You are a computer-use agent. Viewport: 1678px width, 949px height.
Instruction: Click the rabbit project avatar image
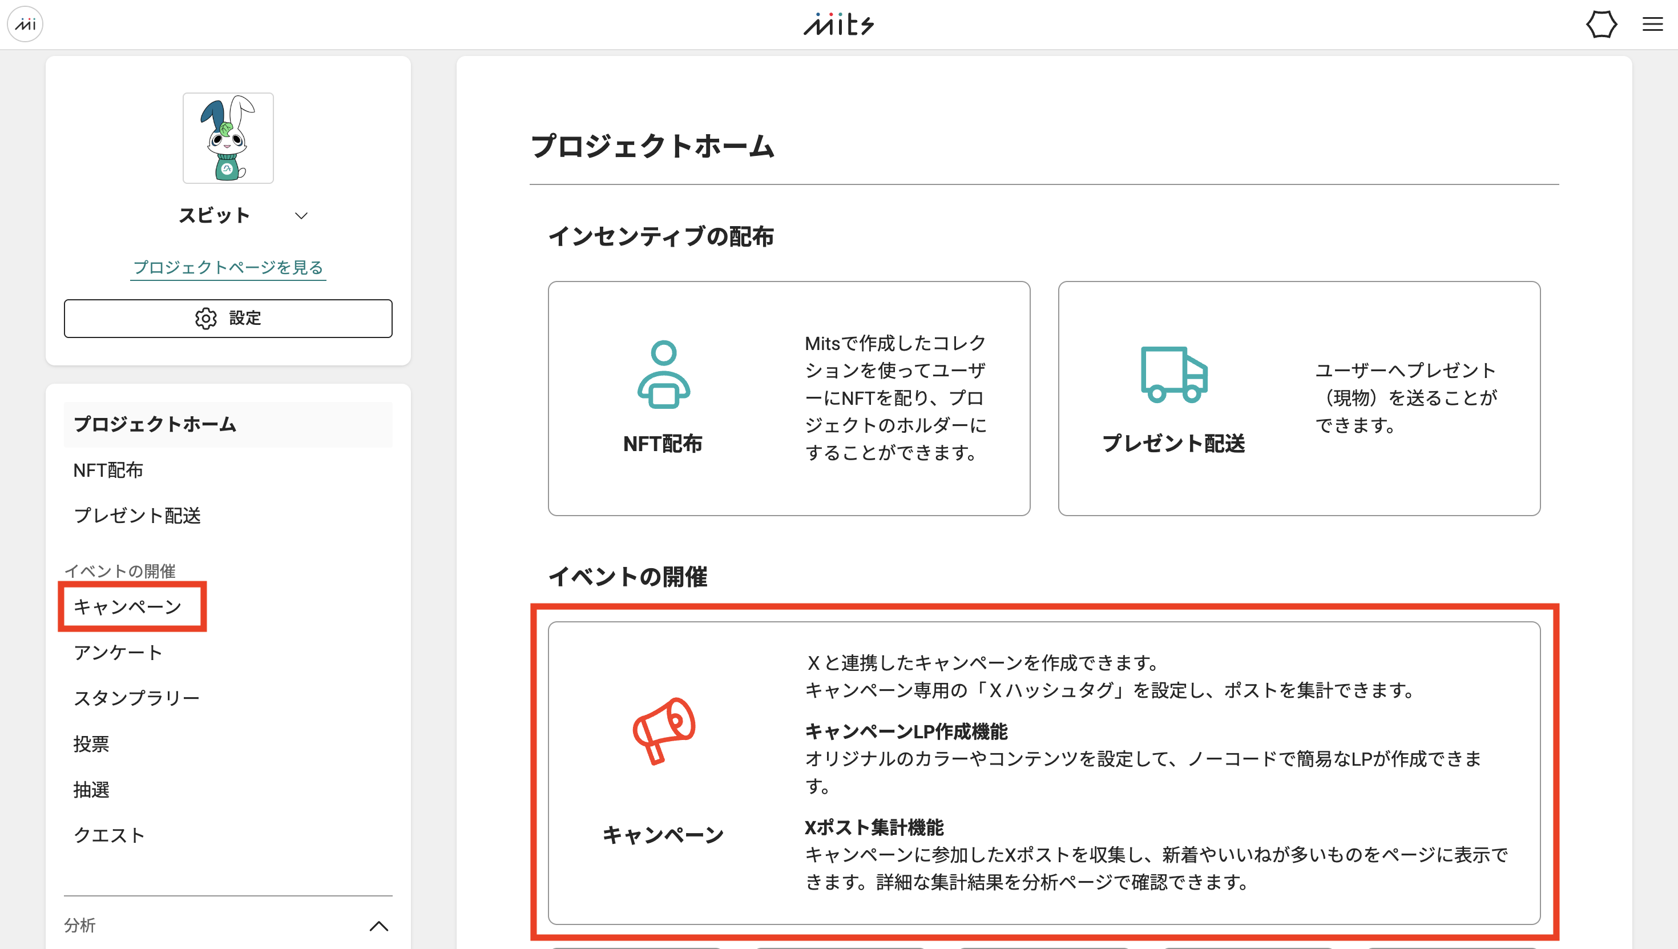[228, 138]
